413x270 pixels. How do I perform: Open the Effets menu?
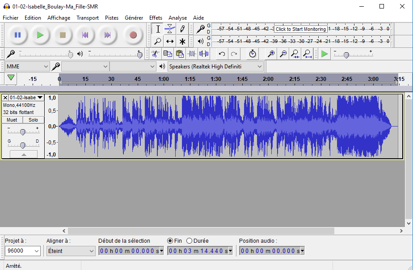156,17
